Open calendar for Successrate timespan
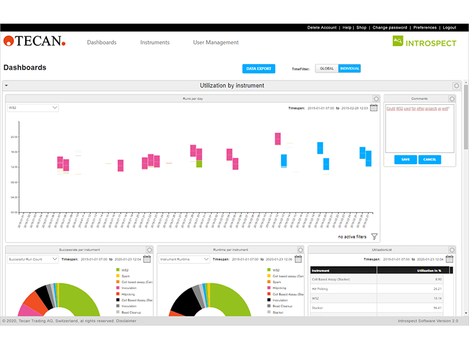Viewport: 469px width, 349px height. tap(147, 259)
